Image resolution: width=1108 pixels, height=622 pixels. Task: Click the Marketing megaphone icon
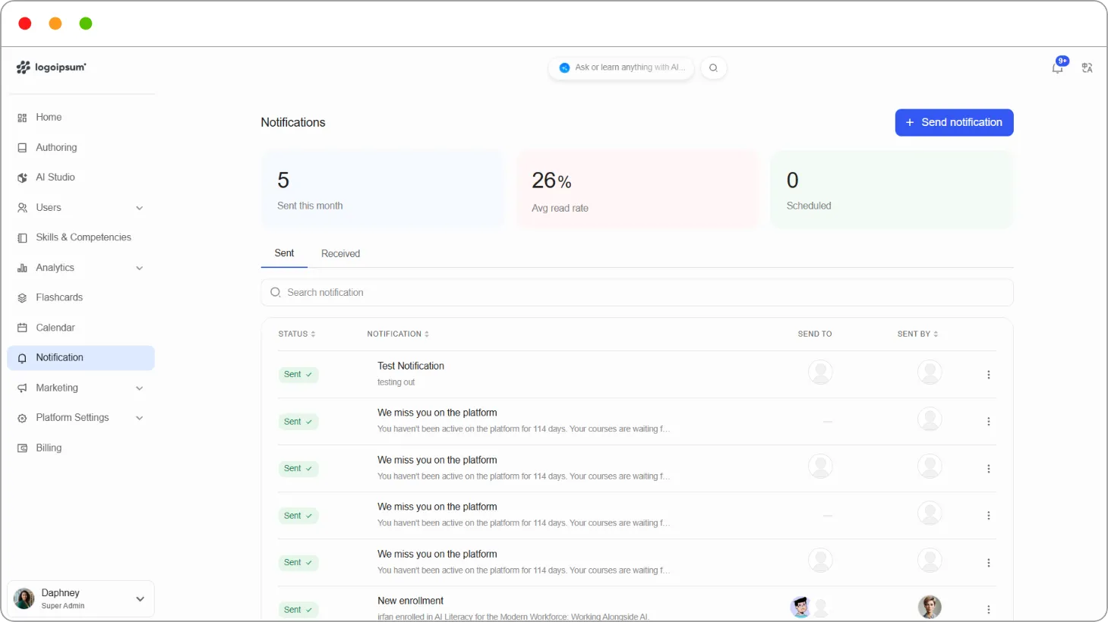22,388
